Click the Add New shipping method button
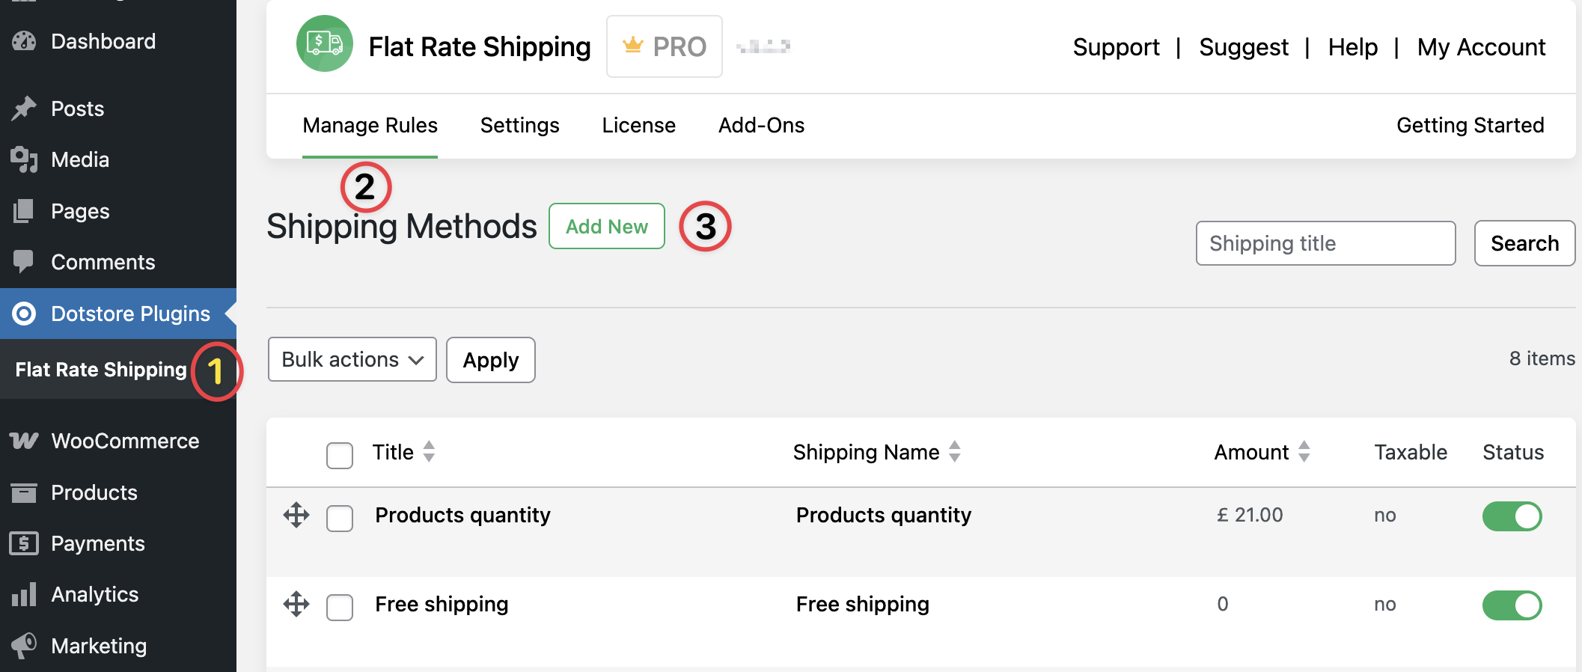Viewport: 1582px width, 672px height. click(x=607, y=226)
